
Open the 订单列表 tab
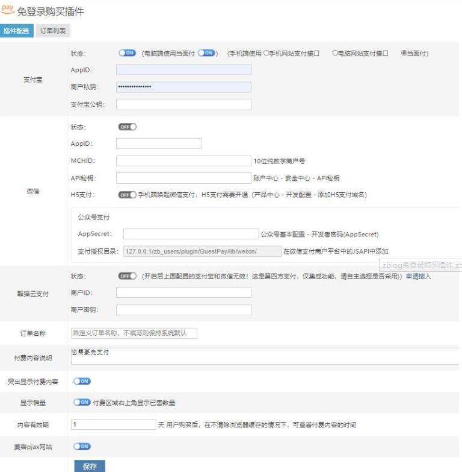53,31
